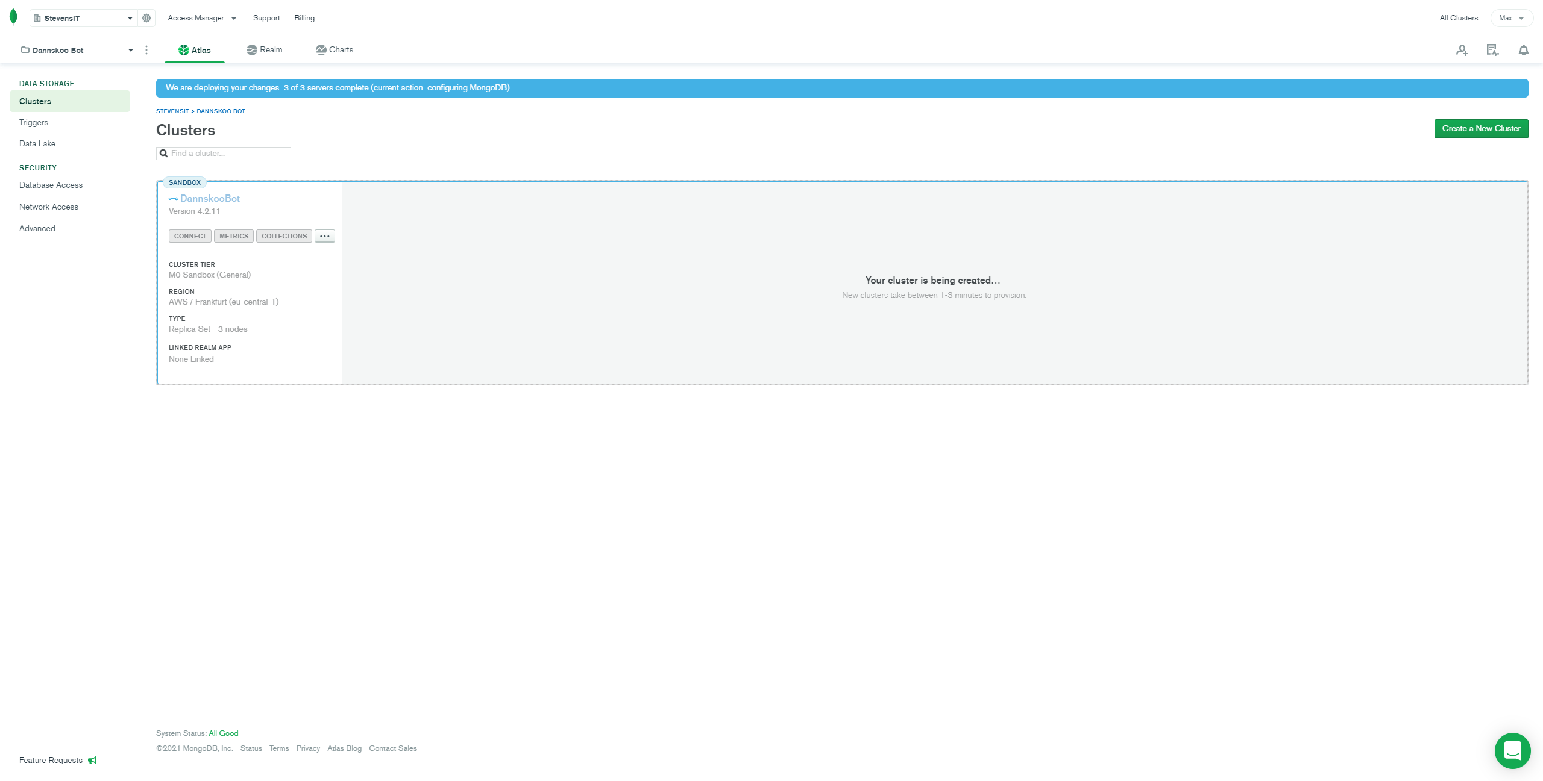The image size is (1543, 781).
Task: Click Create a New Cluster button
Action: point(1481,128)
